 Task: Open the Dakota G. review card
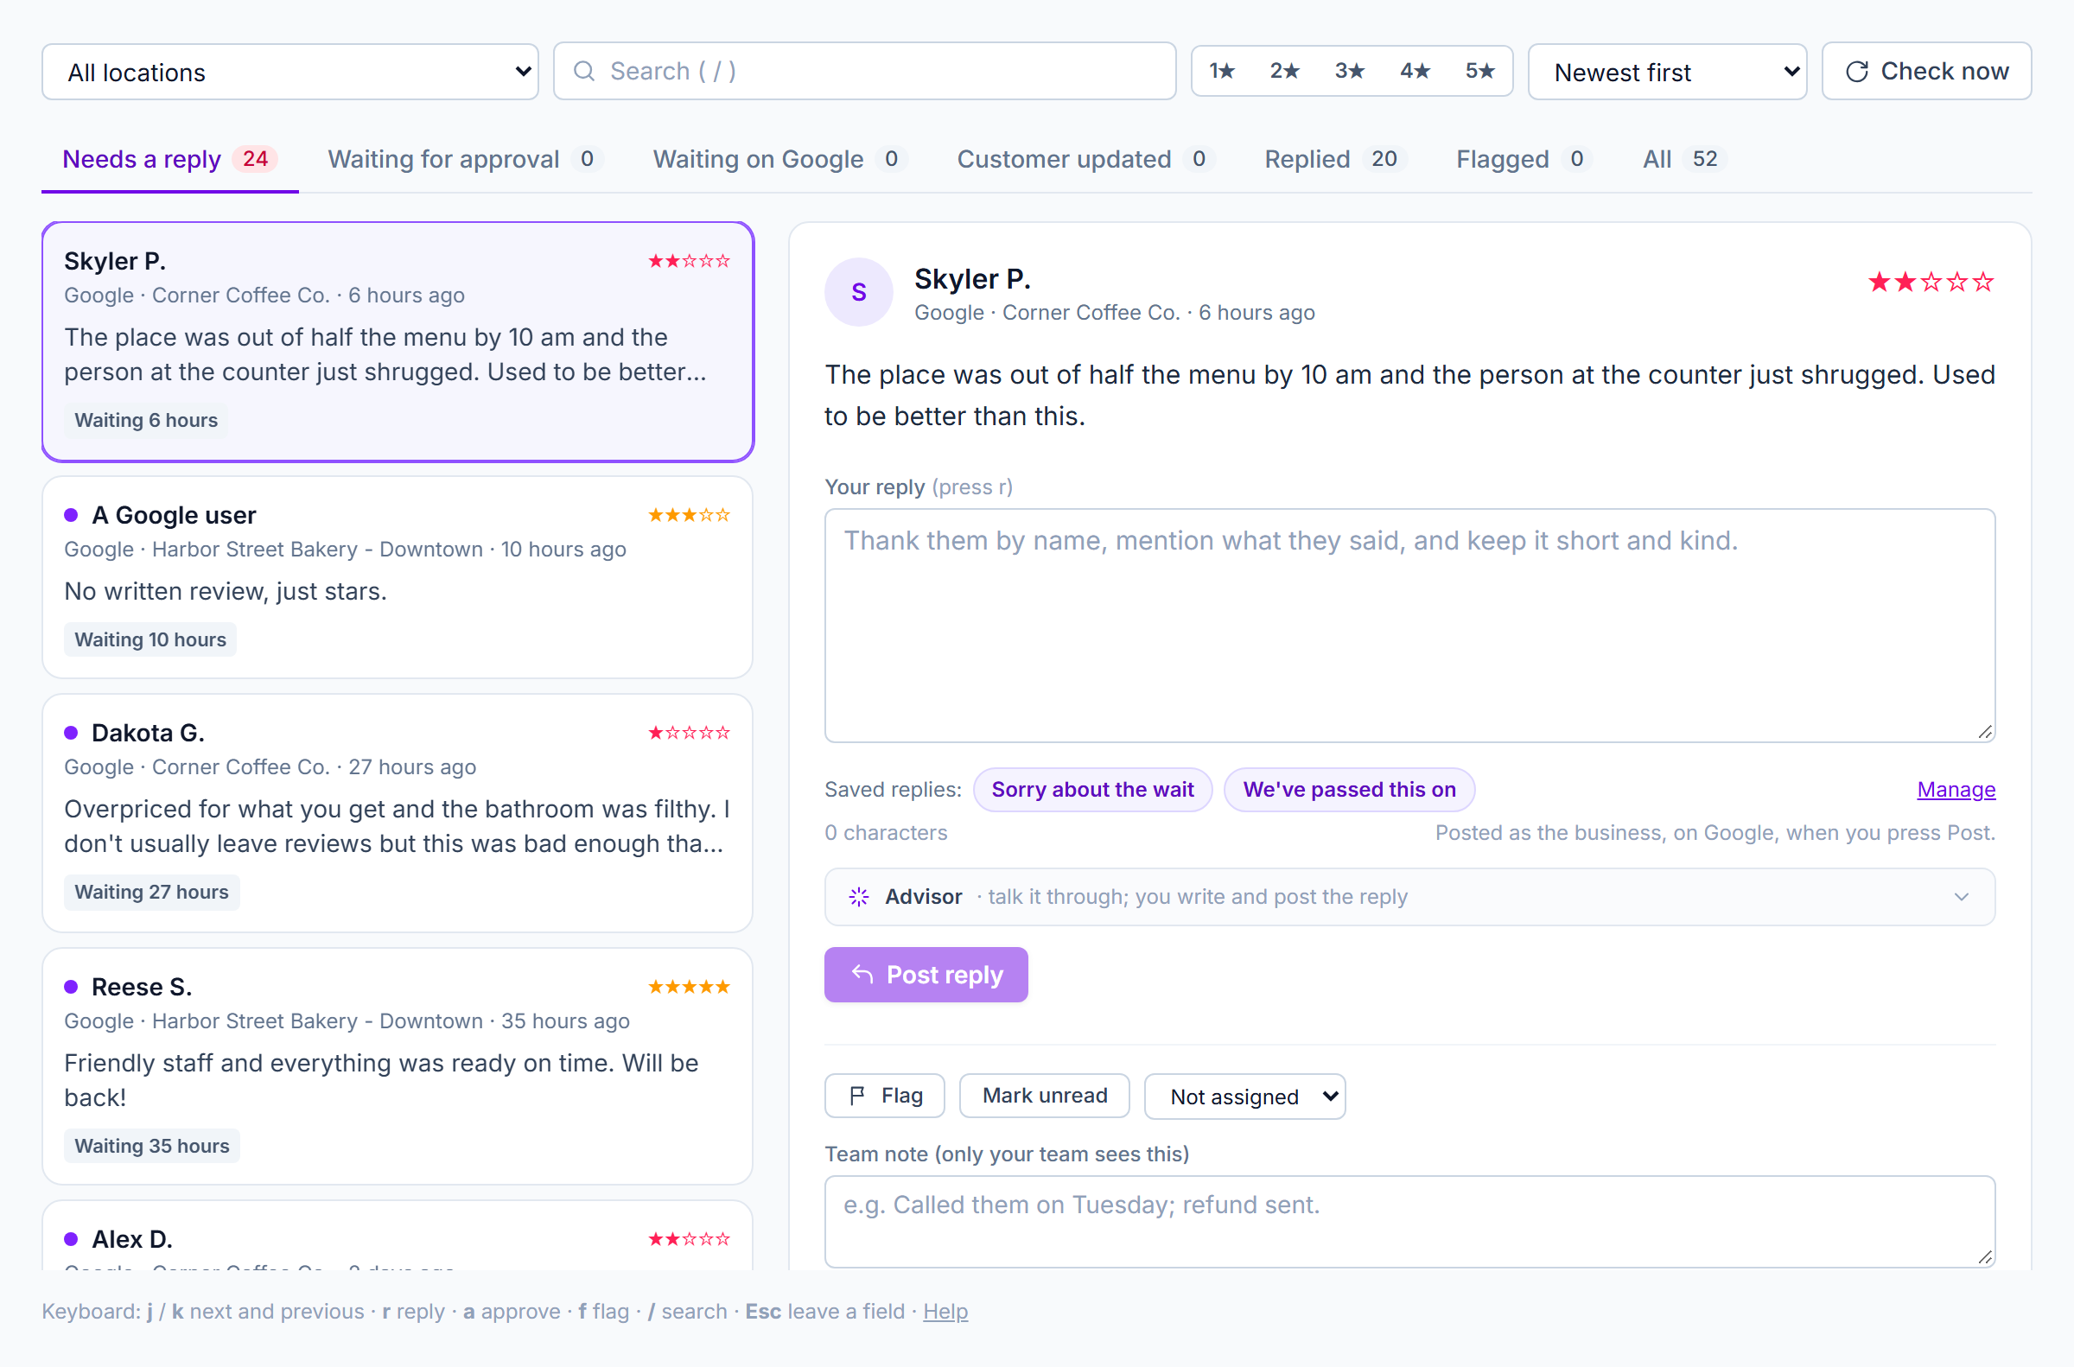tap(398, 813)
